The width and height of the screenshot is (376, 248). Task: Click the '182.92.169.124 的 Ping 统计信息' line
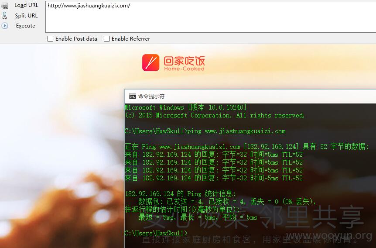pyautogui.click(x=181, y=193)
